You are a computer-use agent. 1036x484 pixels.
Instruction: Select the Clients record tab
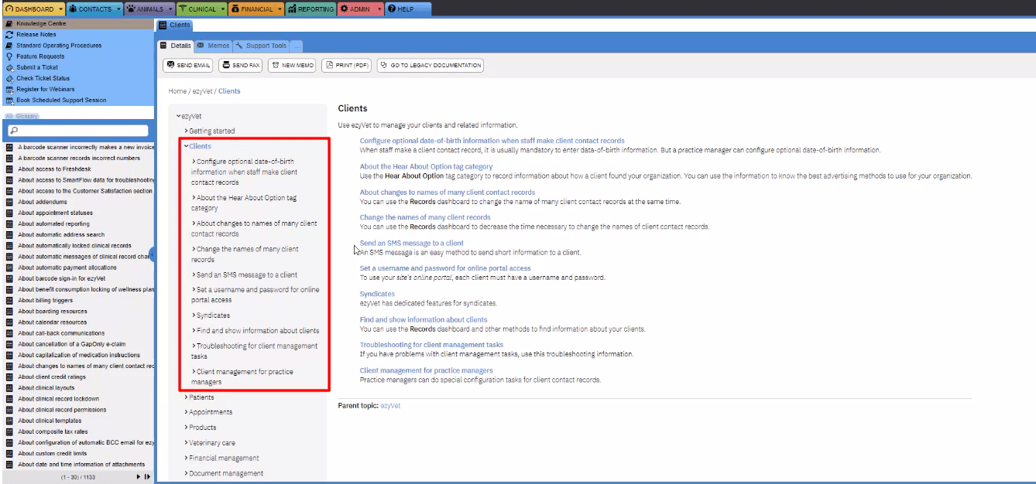[x=174, y=26]
